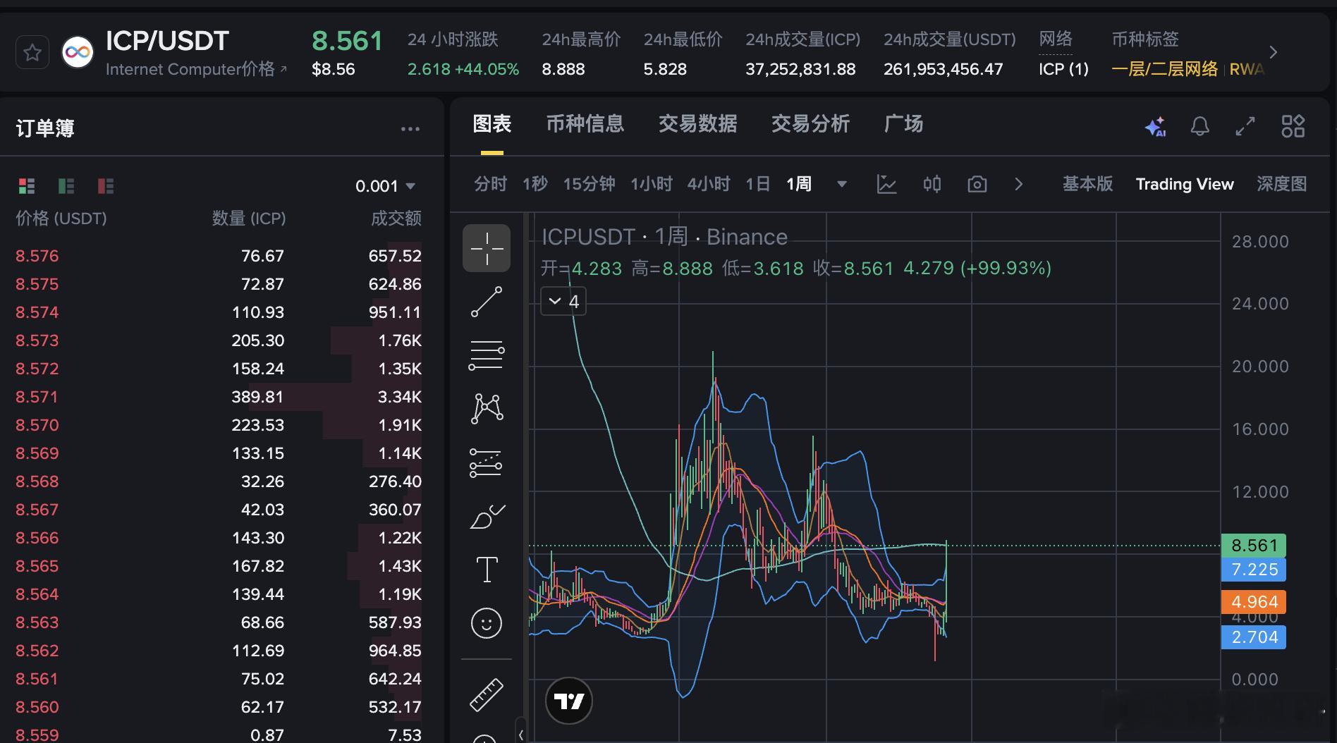Click the 一层/二层网络 coin tag
Viewport: 1337px width, 743px height.
[x=1165, y=69]
